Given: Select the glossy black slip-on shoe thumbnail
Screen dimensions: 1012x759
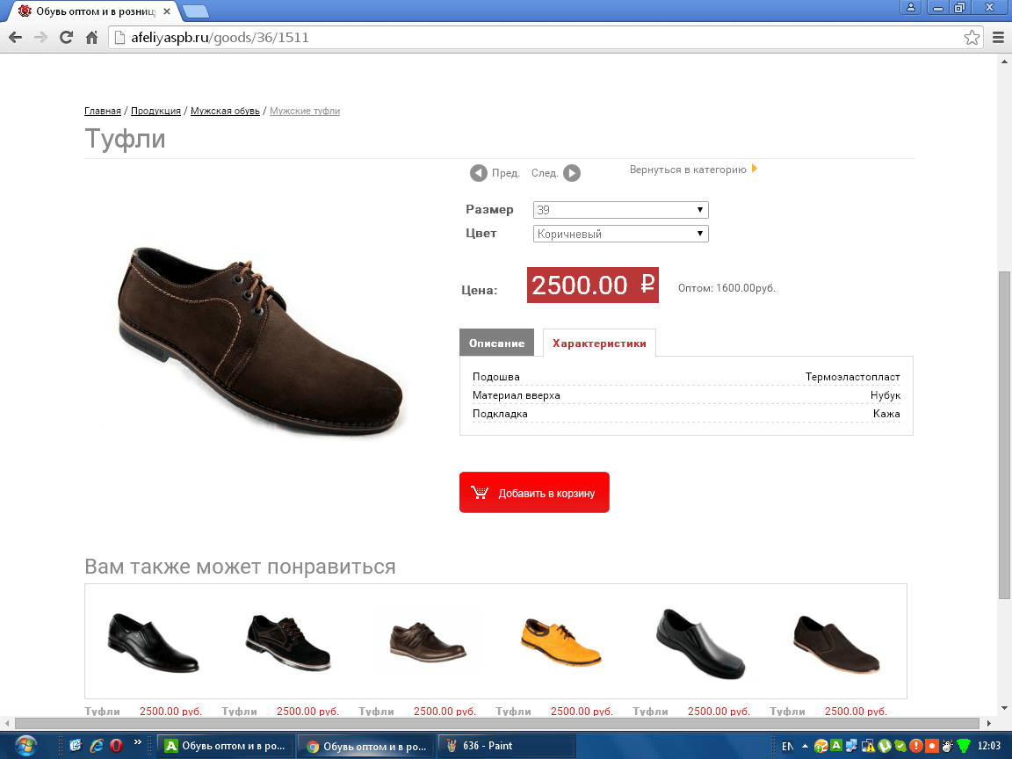Looking at the screenshot, I should pos(701,643).
